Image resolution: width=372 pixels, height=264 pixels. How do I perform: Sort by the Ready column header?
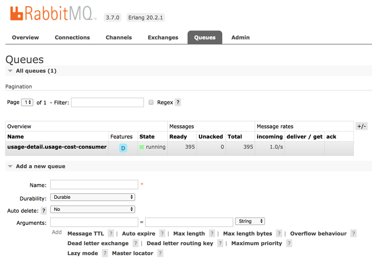(x=178, y=136)
